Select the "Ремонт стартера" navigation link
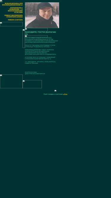 pos(15,20)
